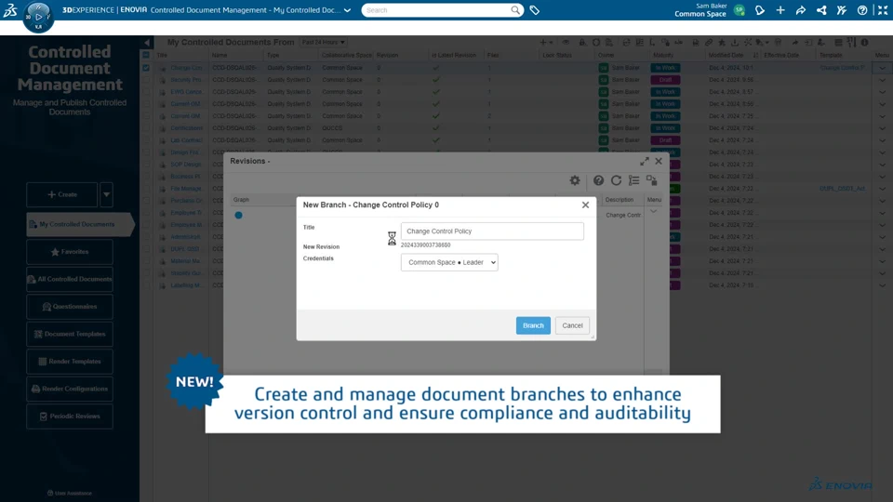The height and width of the screenshot is (502, 893).
Task: Click the Revisions graph layout icon
Action: point(651,180)
